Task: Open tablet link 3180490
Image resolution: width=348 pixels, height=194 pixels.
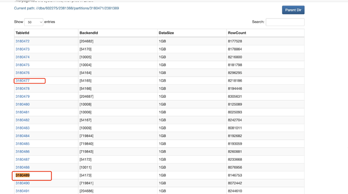Action: coord(22,183)
